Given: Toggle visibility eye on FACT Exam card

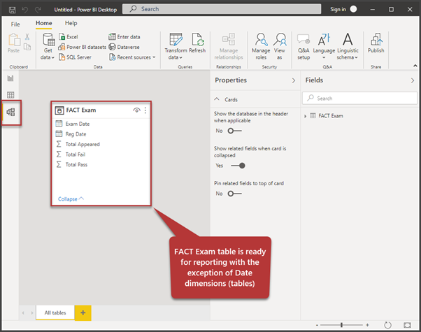Looking at the screenshot, I should 136,110.
